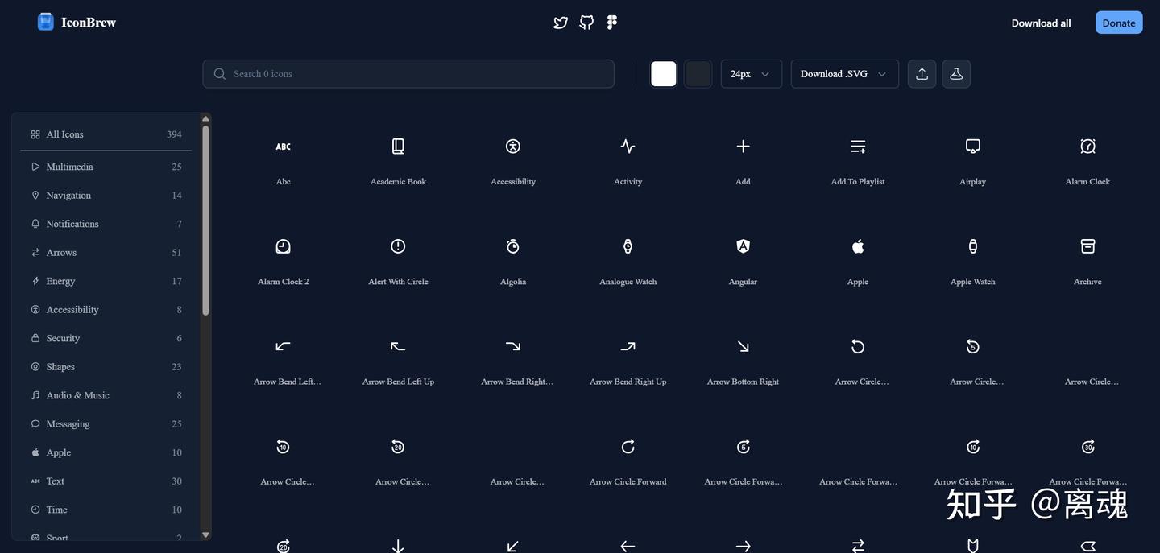Focus the Search icons field
Screen dimensions: 1160x553
(x=408, y=74)
